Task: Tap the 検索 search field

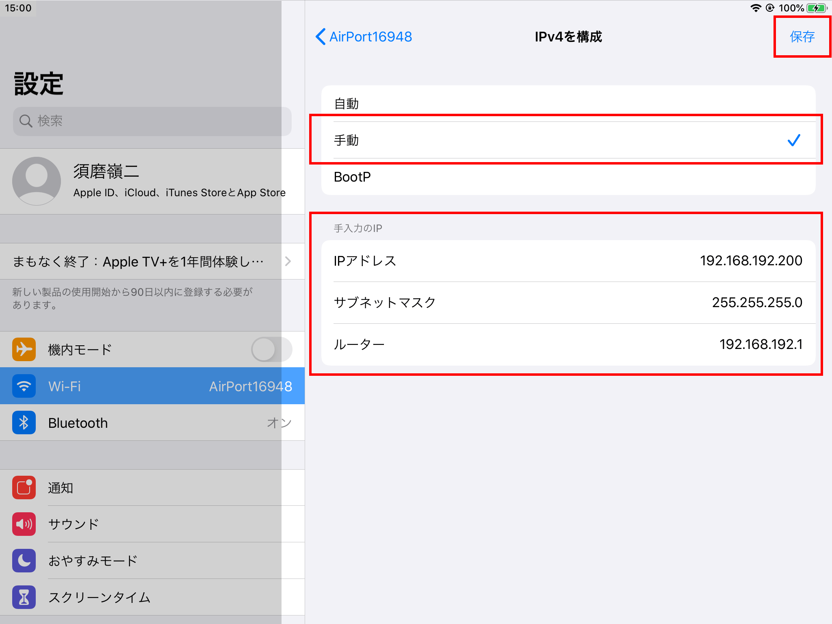Action: click(152, 121)
